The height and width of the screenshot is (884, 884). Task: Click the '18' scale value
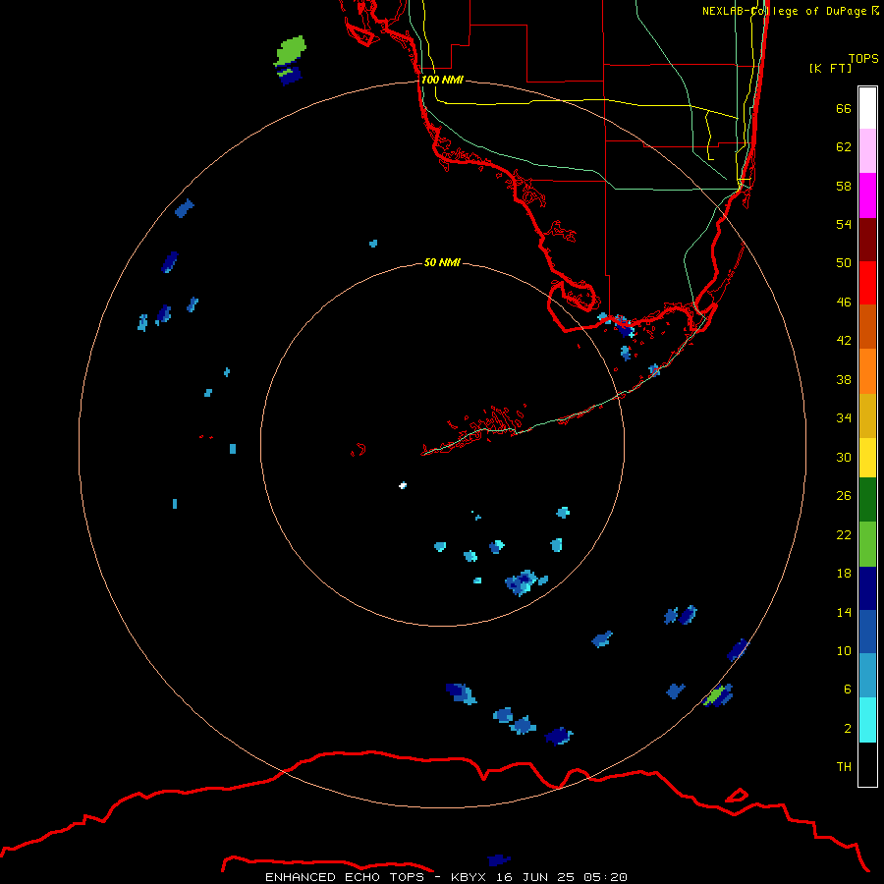[x=844, y=574]
